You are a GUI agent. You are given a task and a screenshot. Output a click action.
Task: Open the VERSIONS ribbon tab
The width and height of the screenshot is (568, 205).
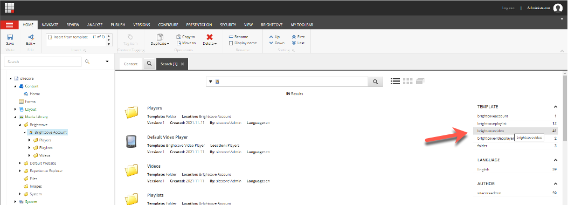pyautogui.click(x=142, y=25)
